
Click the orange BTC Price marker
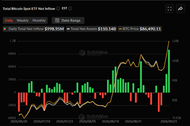tap(120, 29)
